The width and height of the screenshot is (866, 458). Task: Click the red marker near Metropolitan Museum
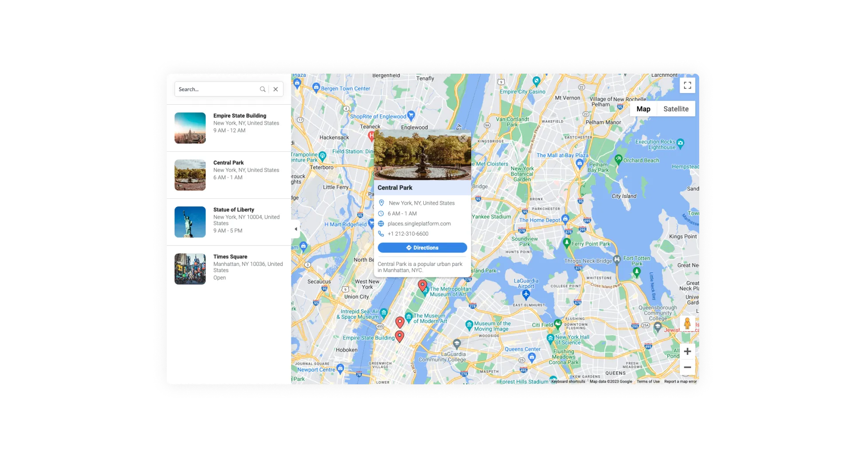422,285
